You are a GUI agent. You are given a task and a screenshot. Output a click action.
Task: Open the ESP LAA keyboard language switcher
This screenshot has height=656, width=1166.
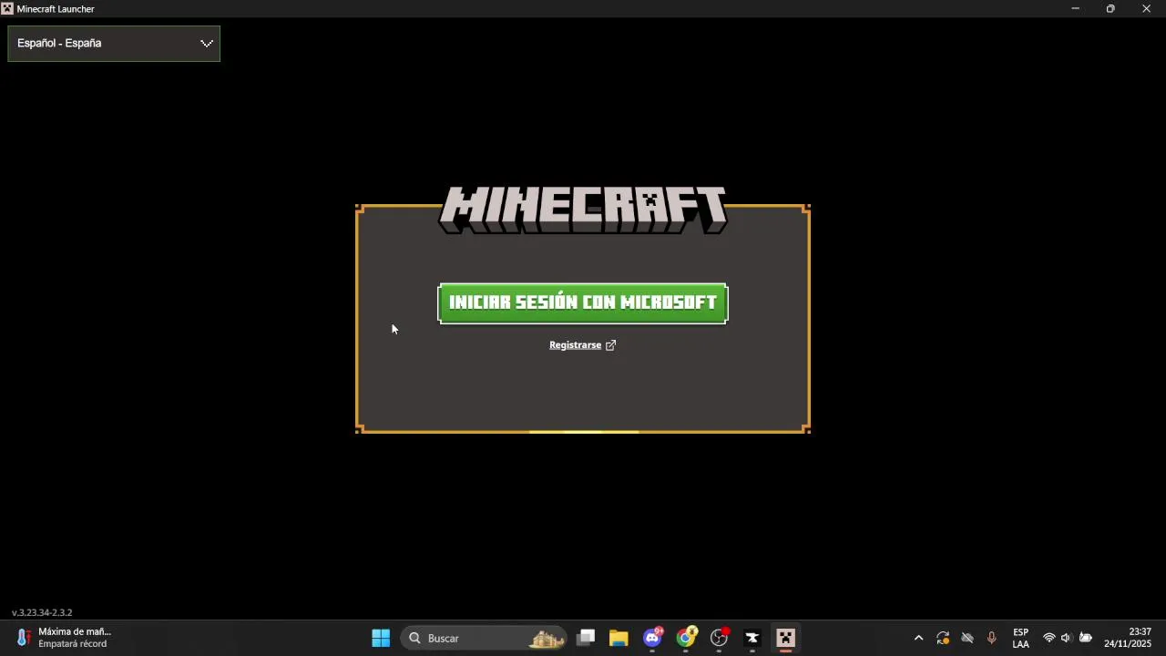pyautogui.click(x=1021, y=638)
